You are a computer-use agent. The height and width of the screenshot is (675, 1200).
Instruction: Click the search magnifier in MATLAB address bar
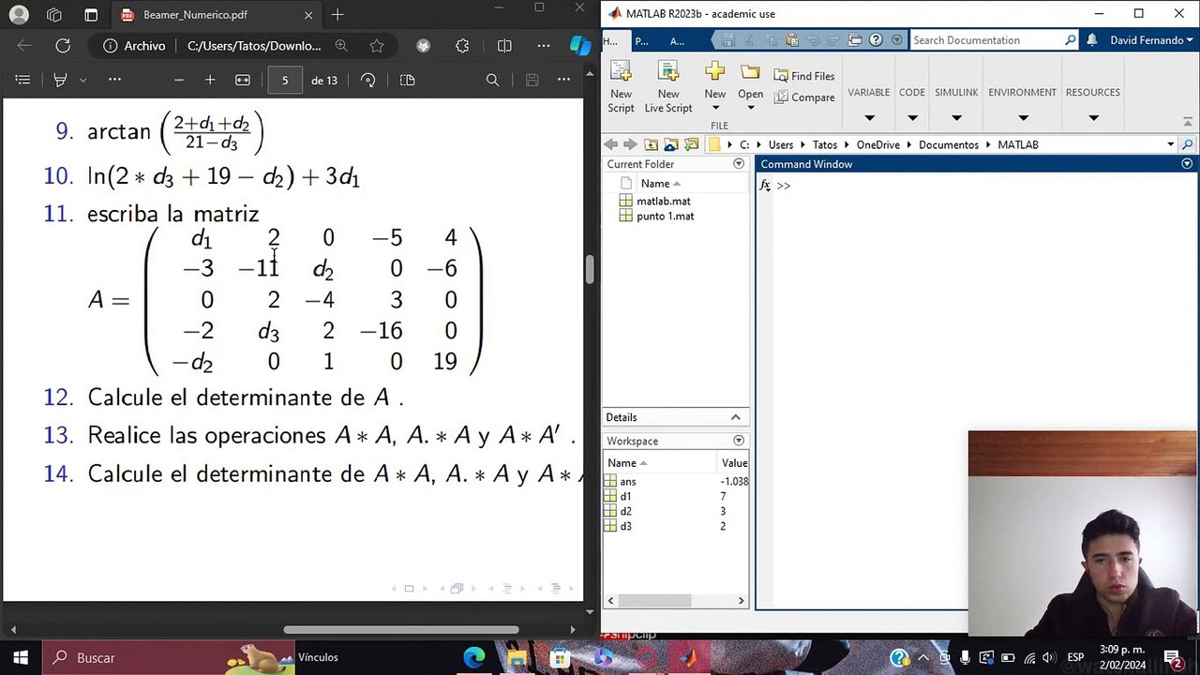[x=1187, y=144]
